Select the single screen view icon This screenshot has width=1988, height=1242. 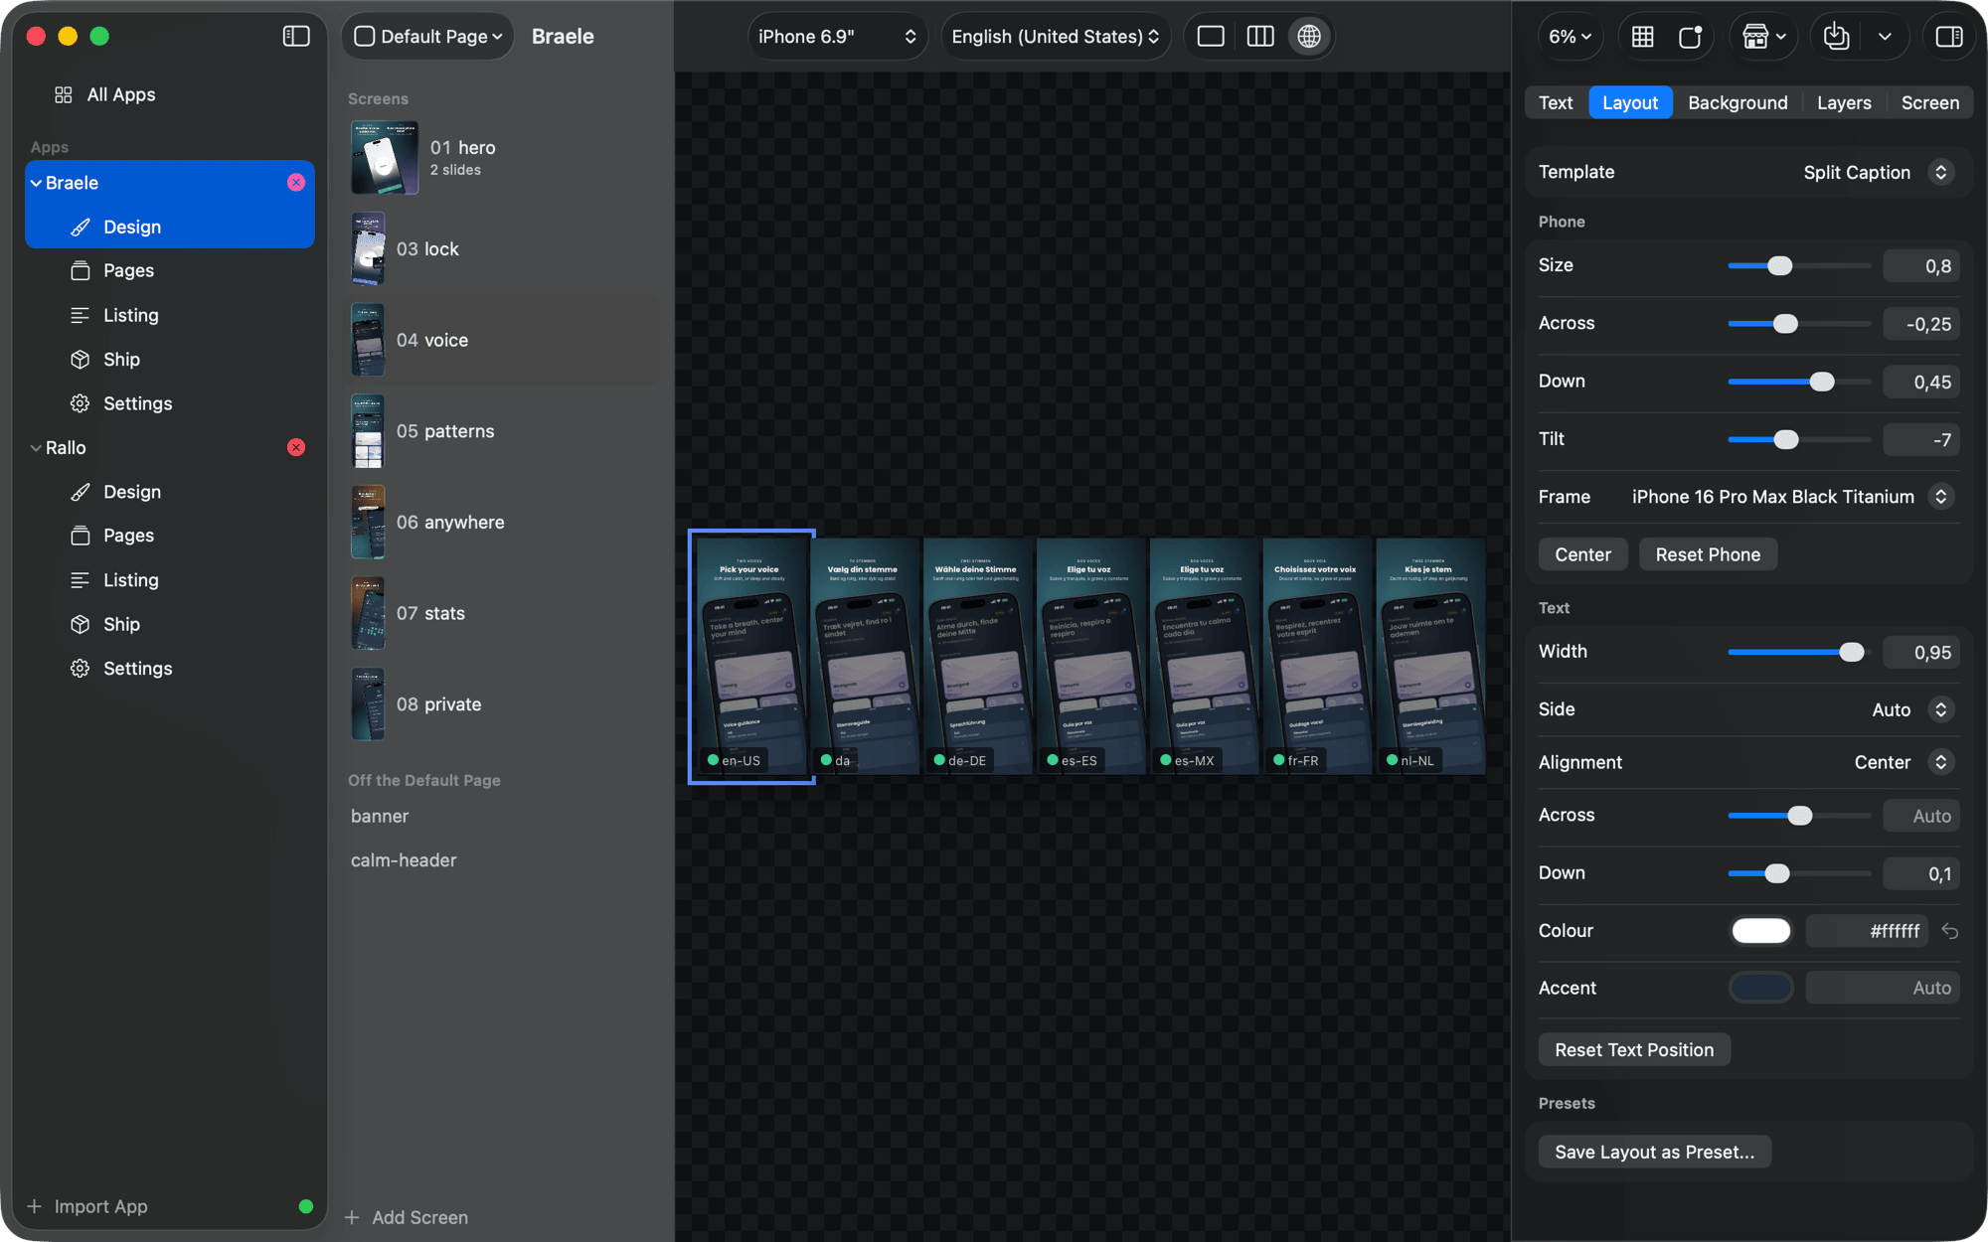click(x=1211, y=37)
